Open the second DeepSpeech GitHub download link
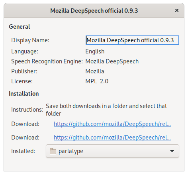 pos(112,138)
